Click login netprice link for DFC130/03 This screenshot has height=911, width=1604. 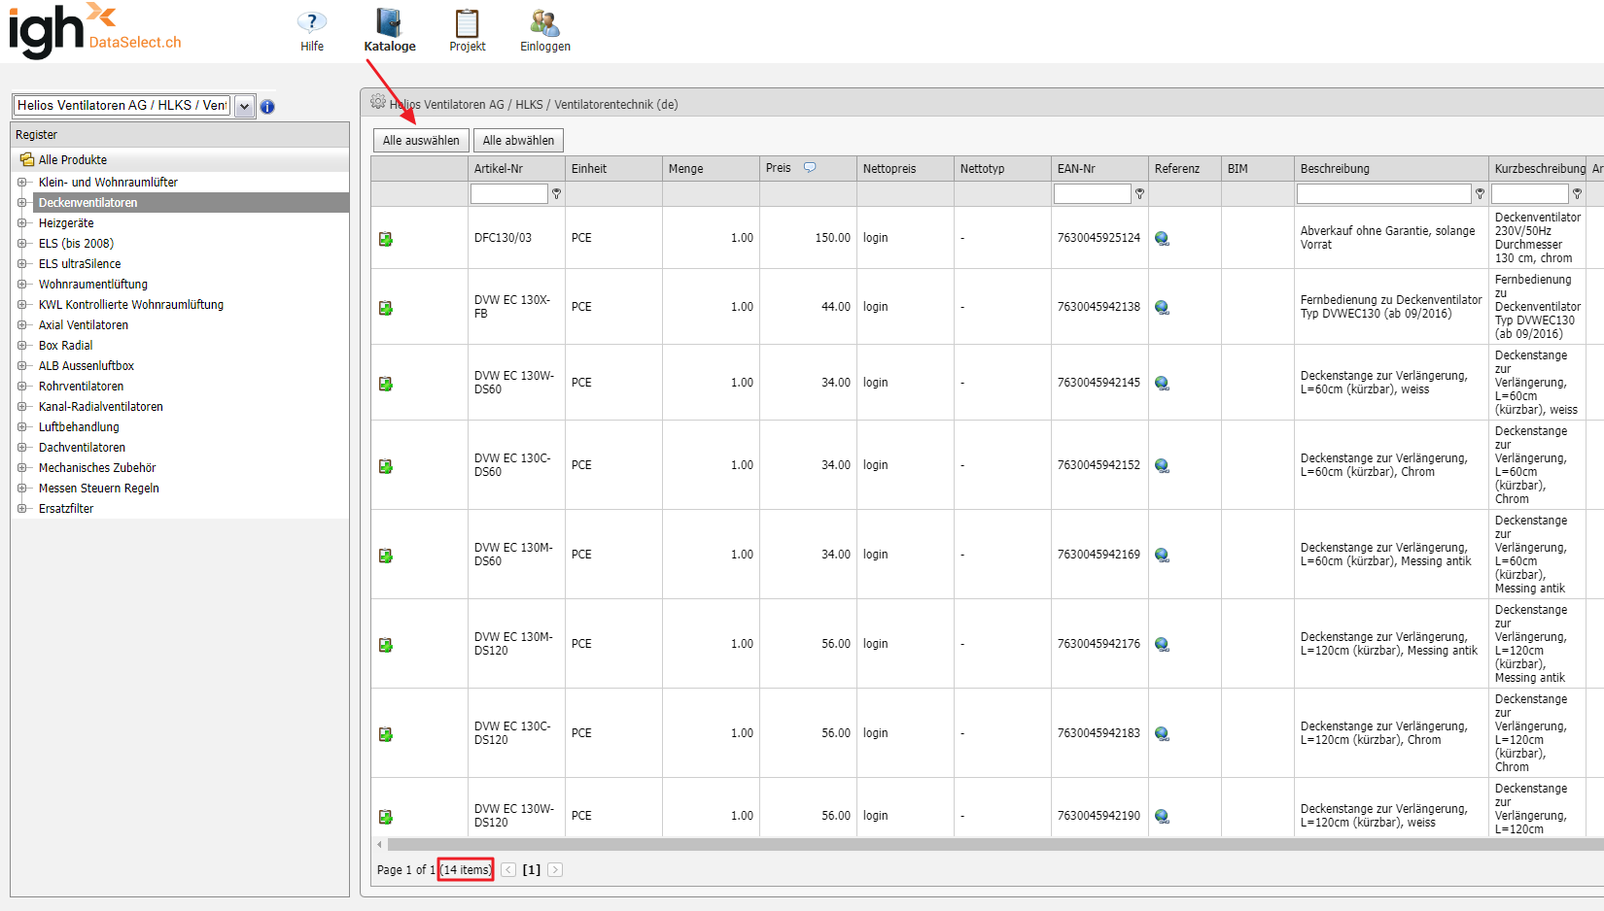tap(875, 238)
